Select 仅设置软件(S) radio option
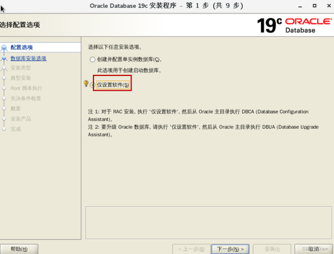This screenshot has width=334, height=254. [92, 85]
